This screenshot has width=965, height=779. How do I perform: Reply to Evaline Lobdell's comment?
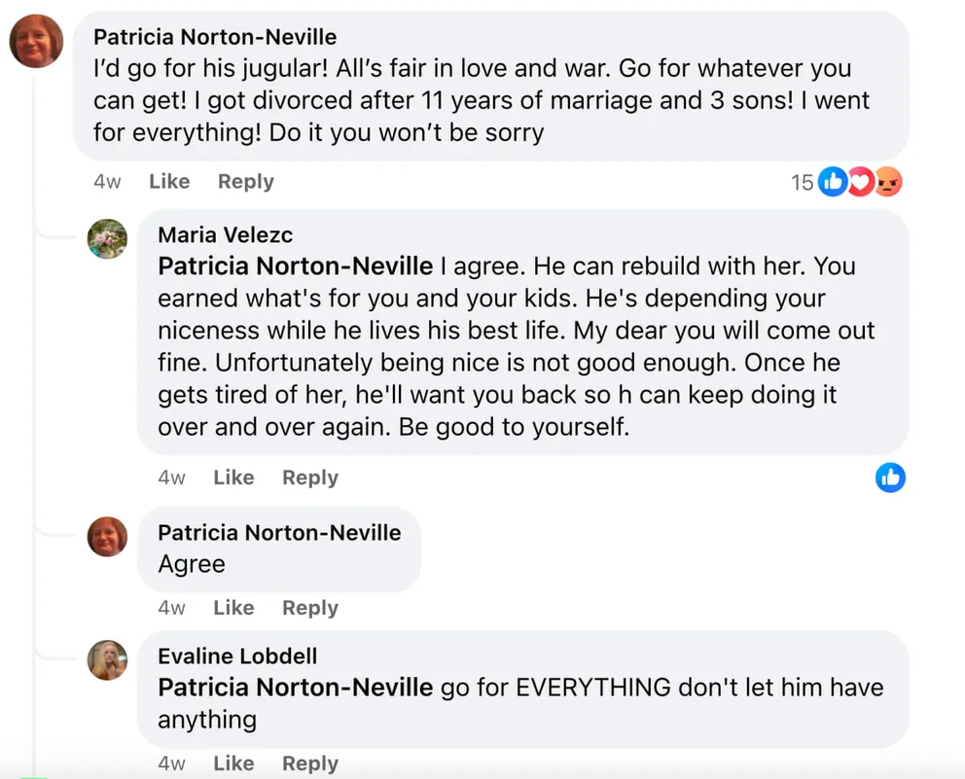[309, 763]
